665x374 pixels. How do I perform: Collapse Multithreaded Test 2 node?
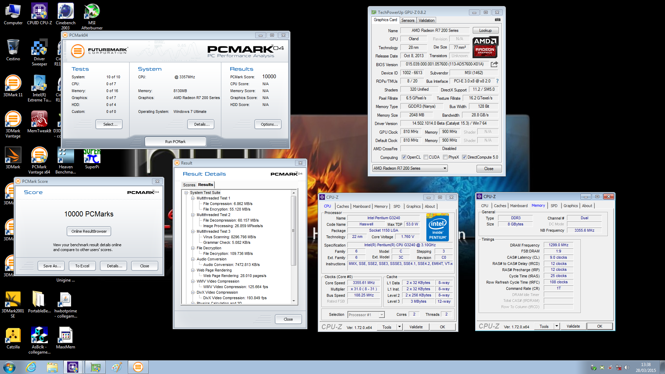point(193,215)
